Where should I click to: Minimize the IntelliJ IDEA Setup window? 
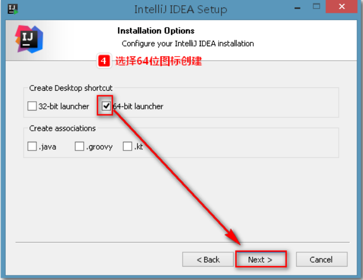point(298,8)
